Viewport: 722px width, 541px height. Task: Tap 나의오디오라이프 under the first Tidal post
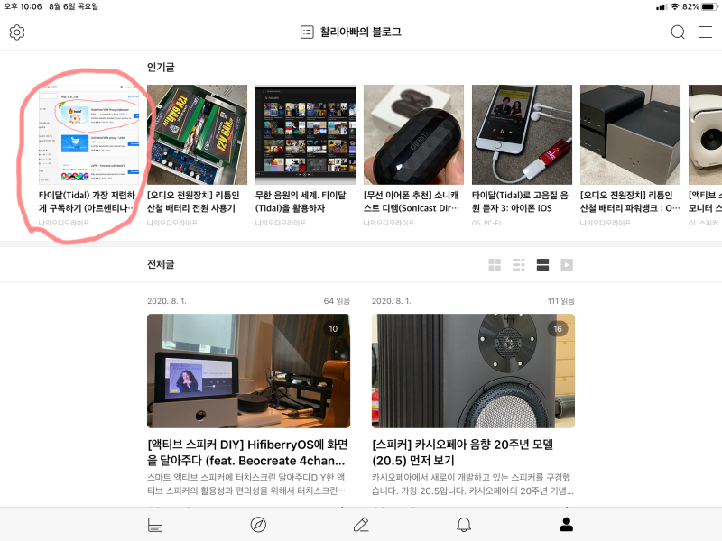point(64,223)
